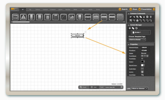Select Screen 1 in Screen Manager
Screen dimensions: 165x100
tap(141, 32)
